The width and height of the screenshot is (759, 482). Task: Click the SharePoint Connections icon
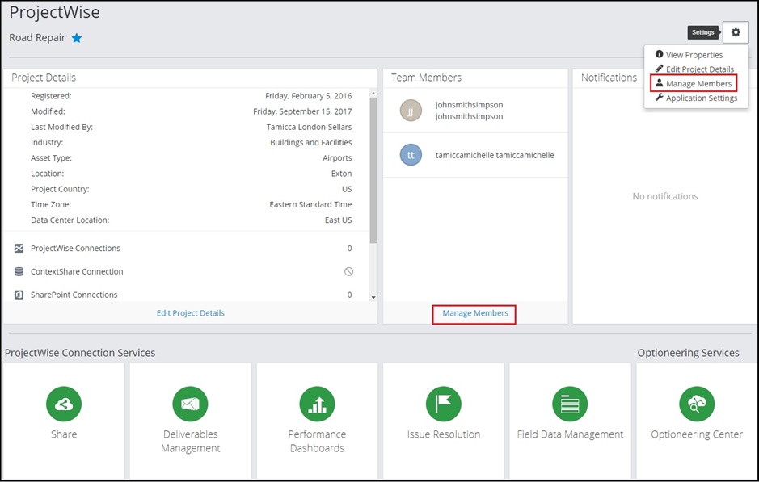pyautogui.click(x=19, y=295)
